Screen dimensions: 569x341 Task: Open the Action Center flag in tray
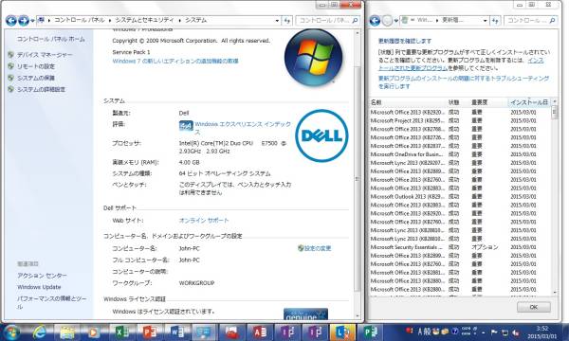point(494,332)
